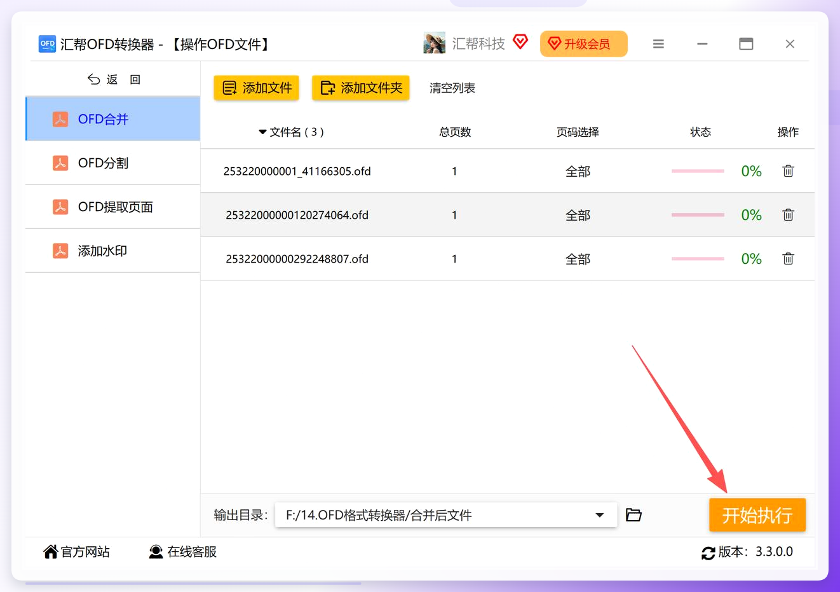
Task: Clear the list with 清空列表
Action: (x=452, y=88)
